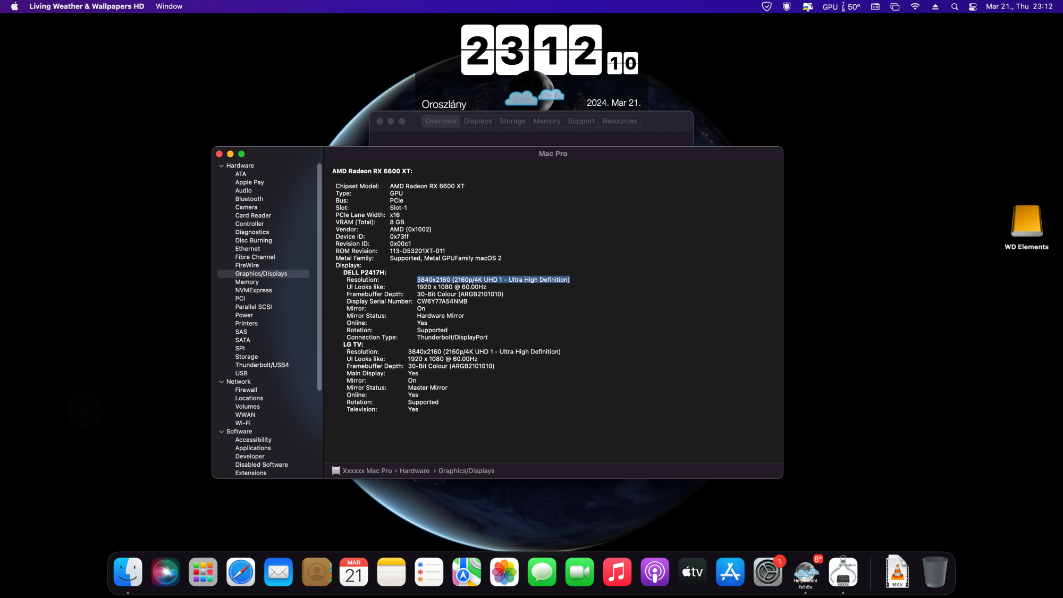Select Power in the sidebar
Screen dimensions: 1063x598
pyautogui.click(x=244, y=315)
